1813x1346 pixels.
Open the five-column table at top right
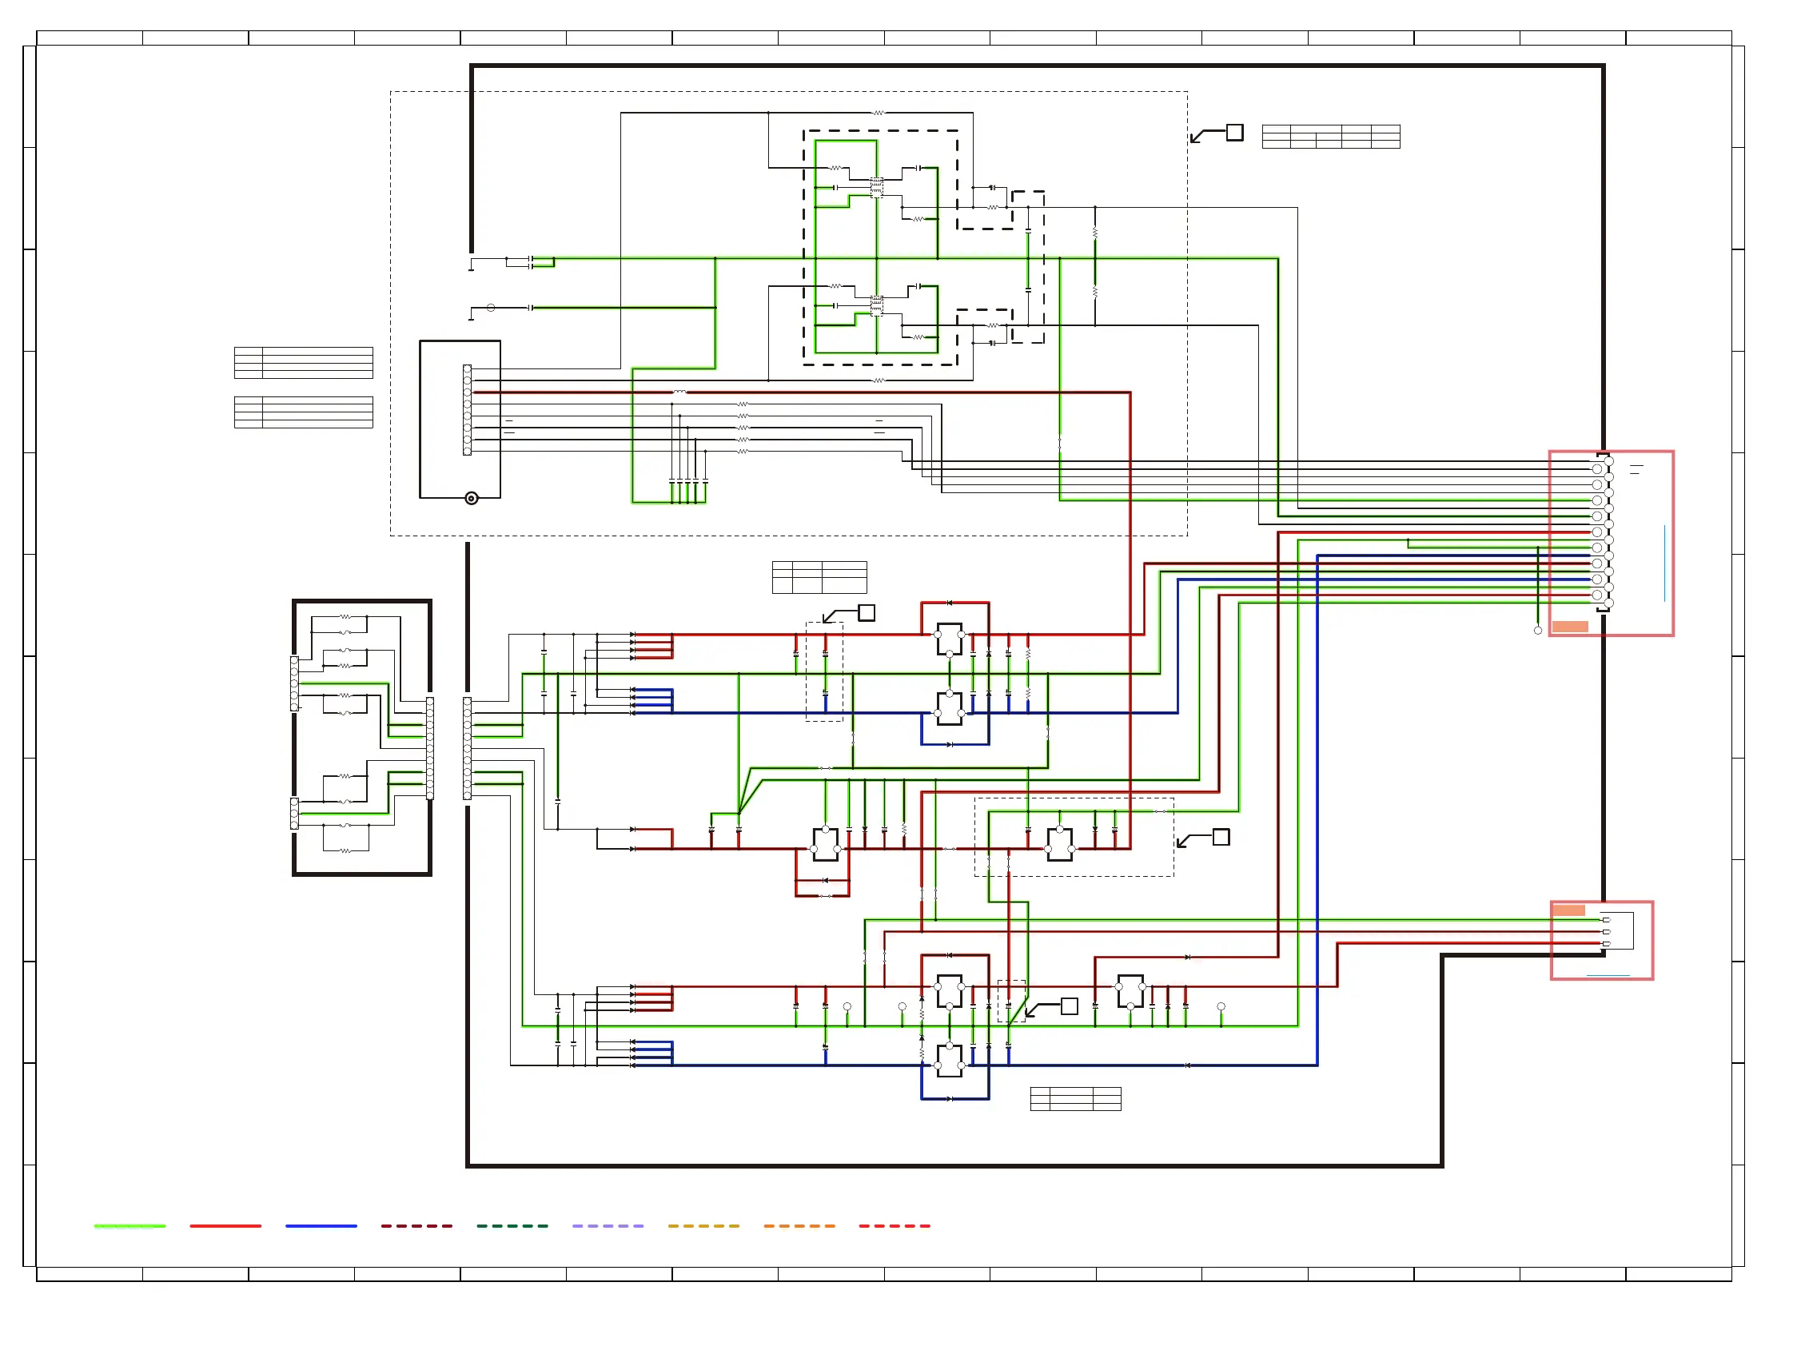(x=1331, y=136)
